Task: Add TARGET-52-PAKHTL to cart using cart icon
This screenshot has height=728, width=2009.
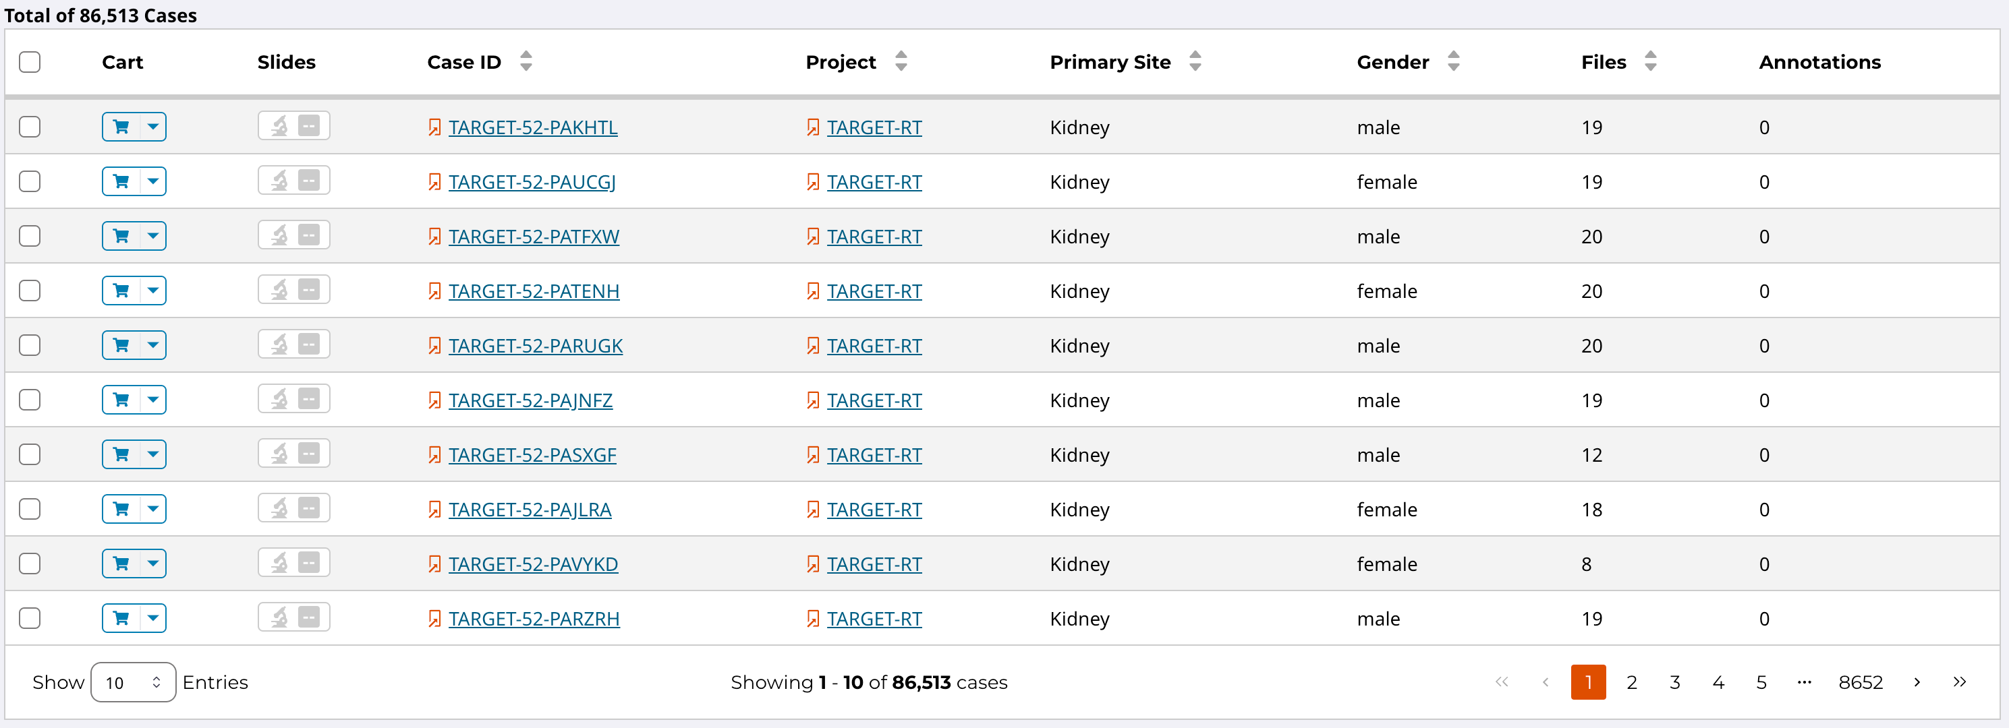Action: click(x=121, y=127)
